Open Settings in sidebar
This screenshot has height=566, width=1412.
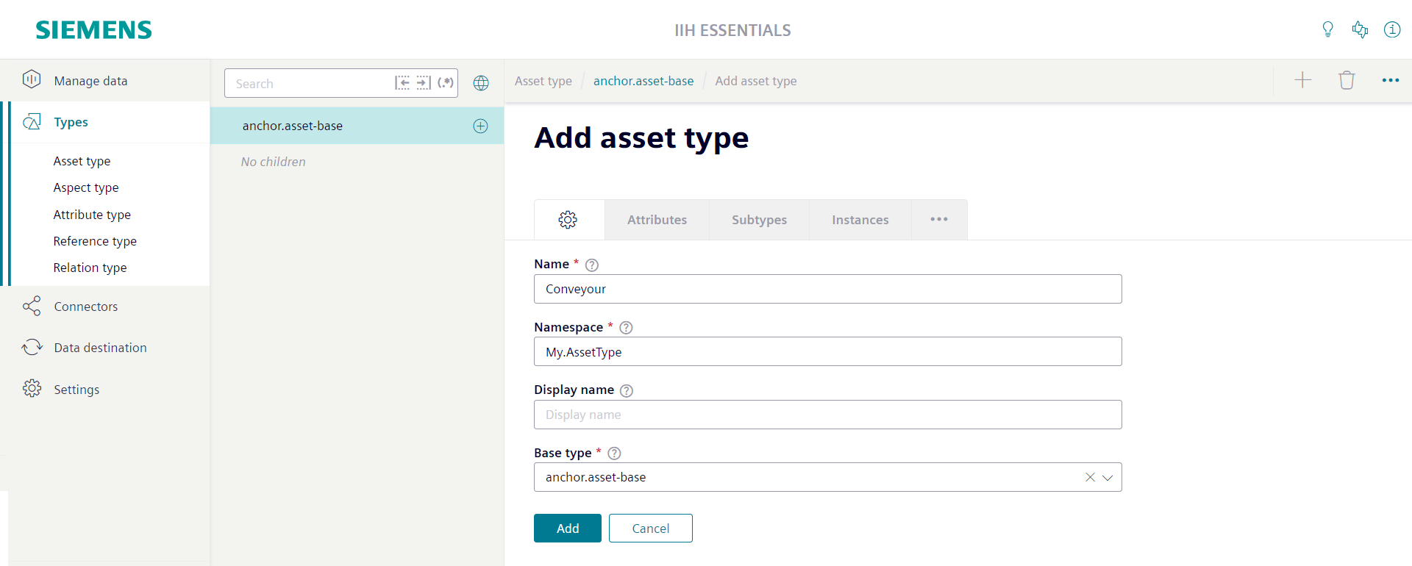point(105,389)
